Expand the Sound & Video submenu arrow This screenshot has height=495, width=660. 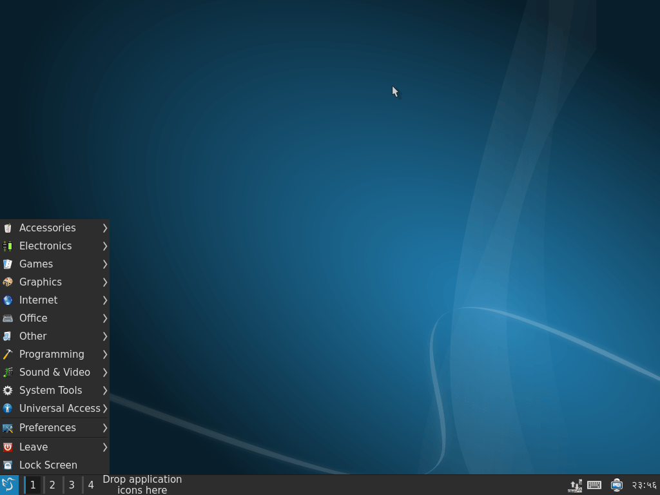click(105, 373)
